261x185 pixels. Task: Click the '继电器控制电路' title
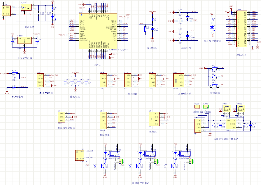click(141, 183)
